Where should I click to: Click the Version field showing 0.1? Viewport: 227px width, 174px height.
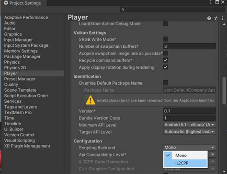pyautogui.click(x=190, y=111)
